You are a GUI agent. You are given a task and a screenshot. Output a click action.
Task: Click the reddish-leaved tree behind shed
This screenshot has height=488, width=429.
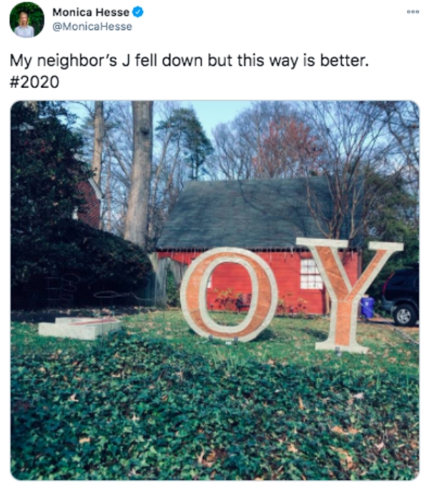(286, 146)
